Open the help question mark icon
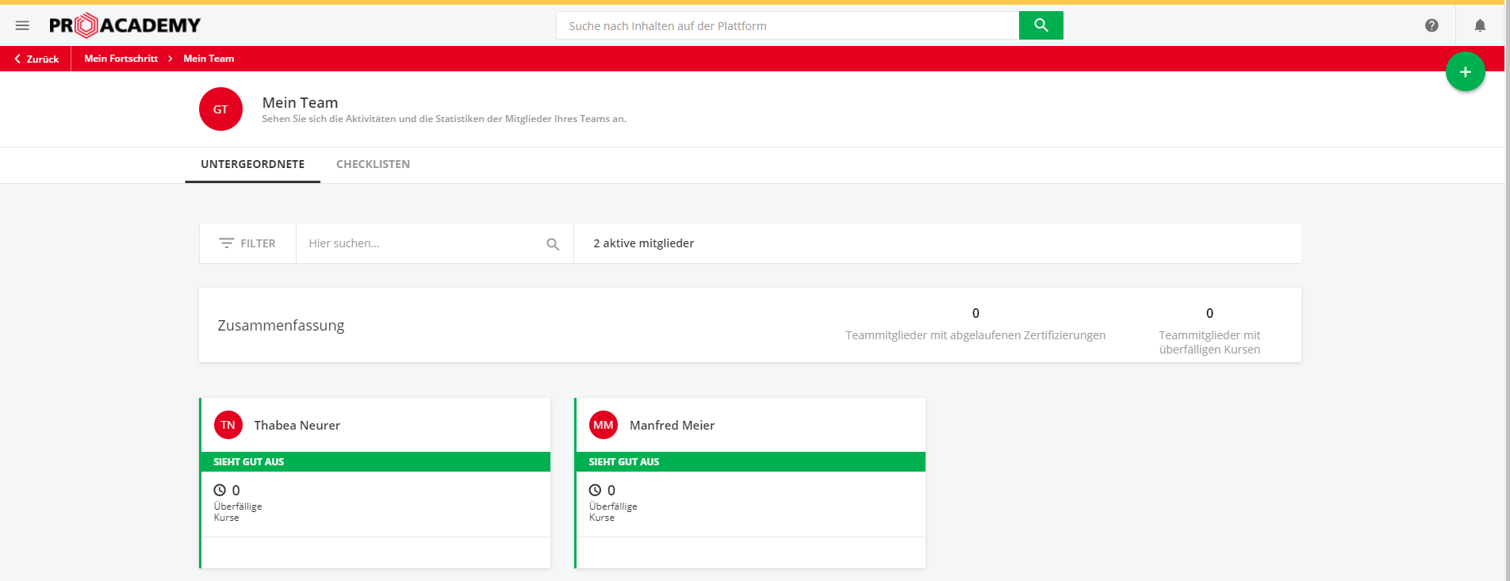 1431,25
